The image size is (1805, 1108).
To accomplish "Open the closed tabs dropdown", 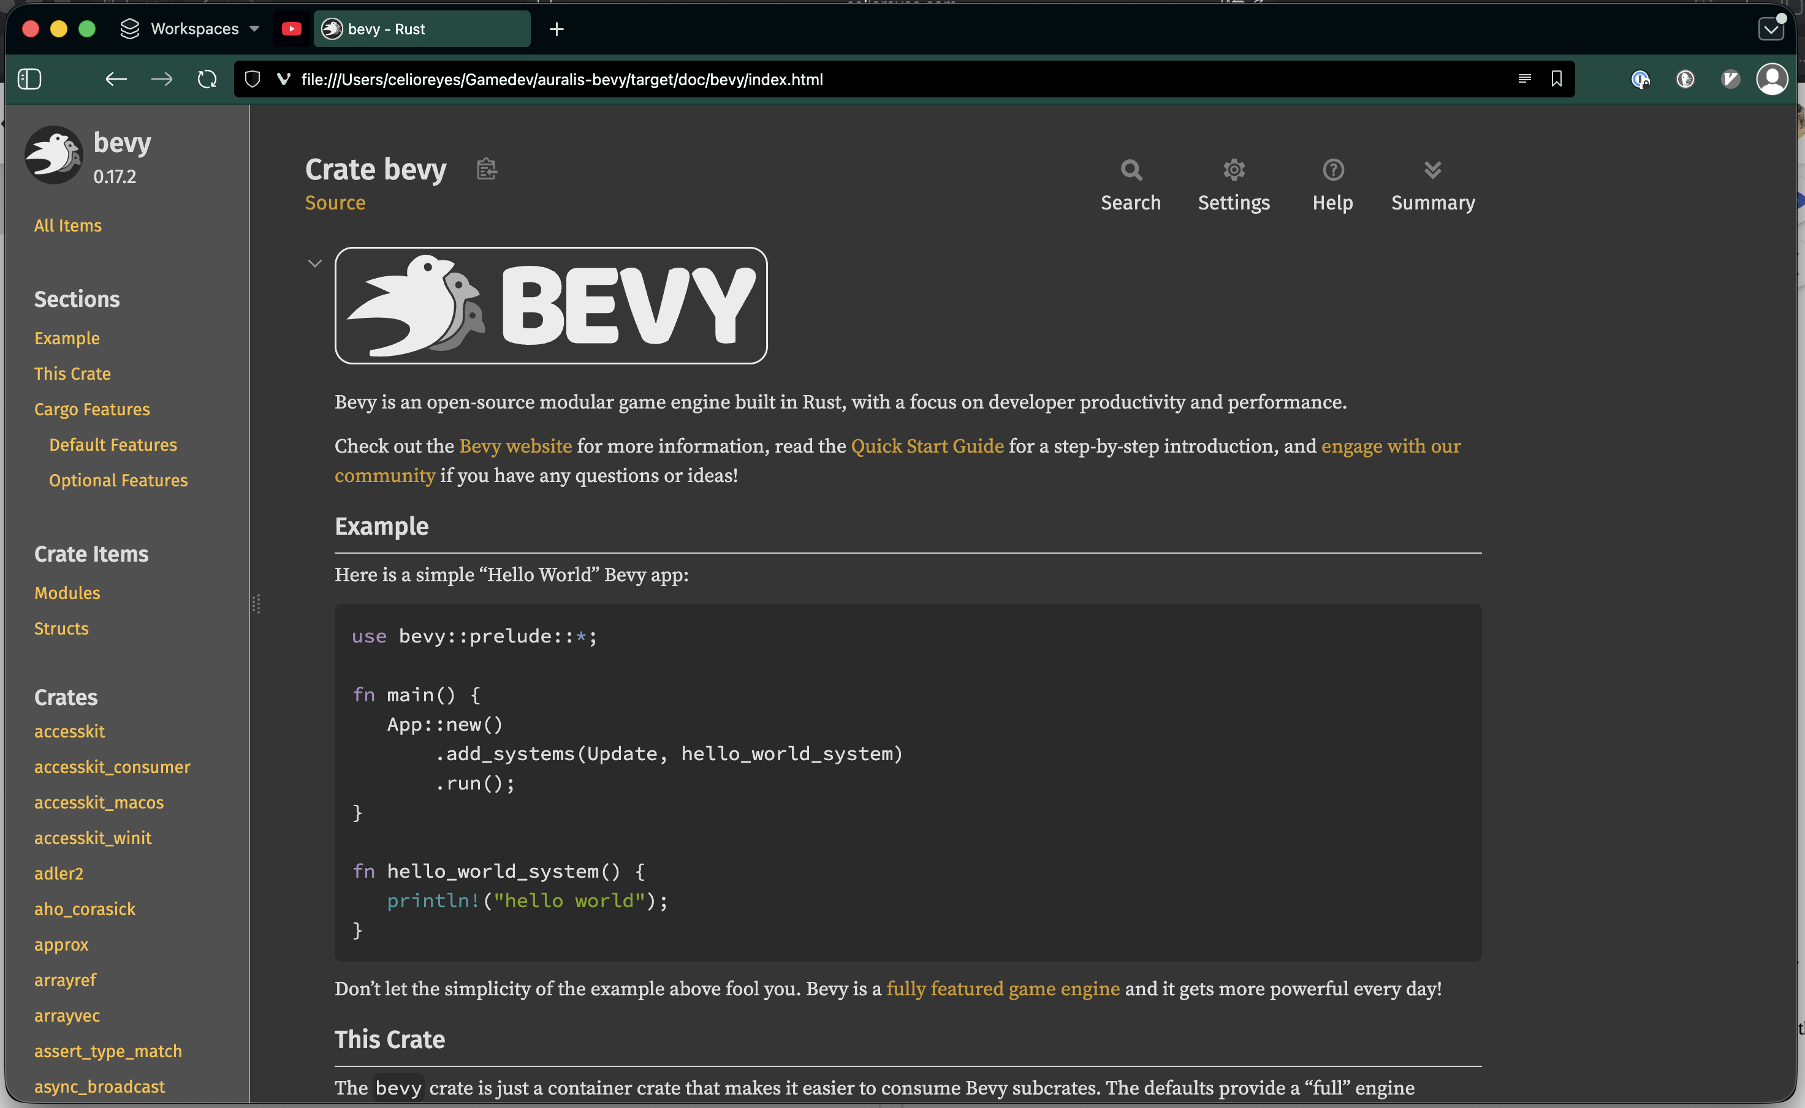I will click(x=1772, y=29).
